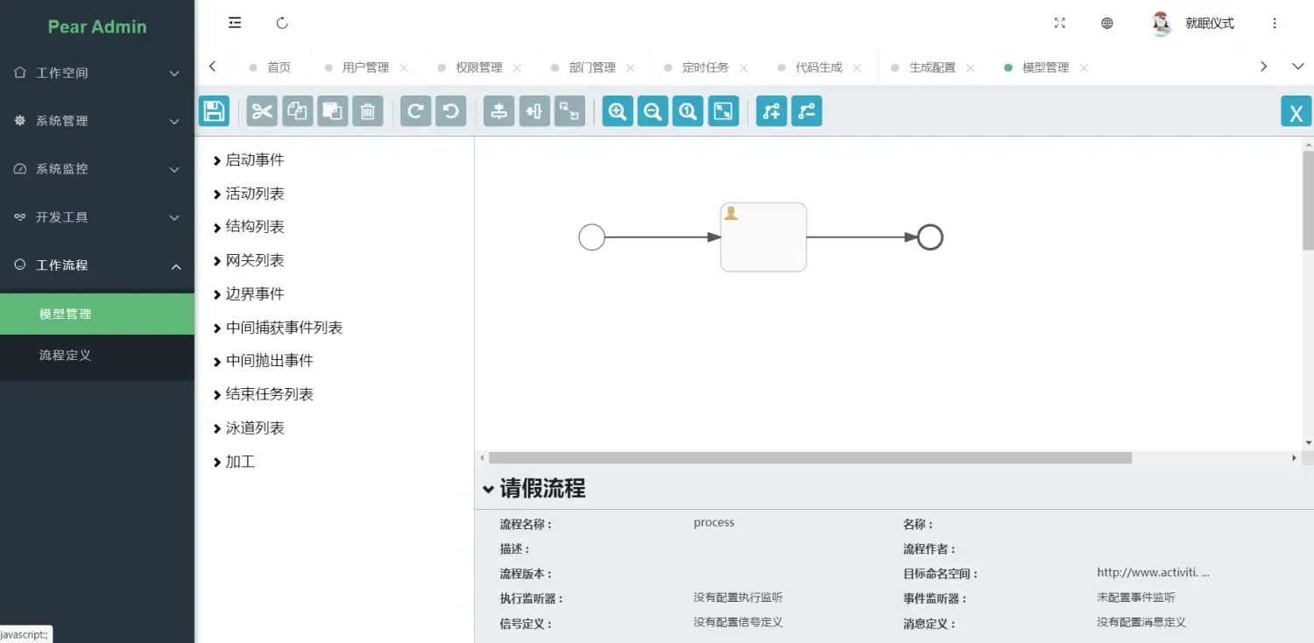Click the language globe icon

pos(1106,24)
